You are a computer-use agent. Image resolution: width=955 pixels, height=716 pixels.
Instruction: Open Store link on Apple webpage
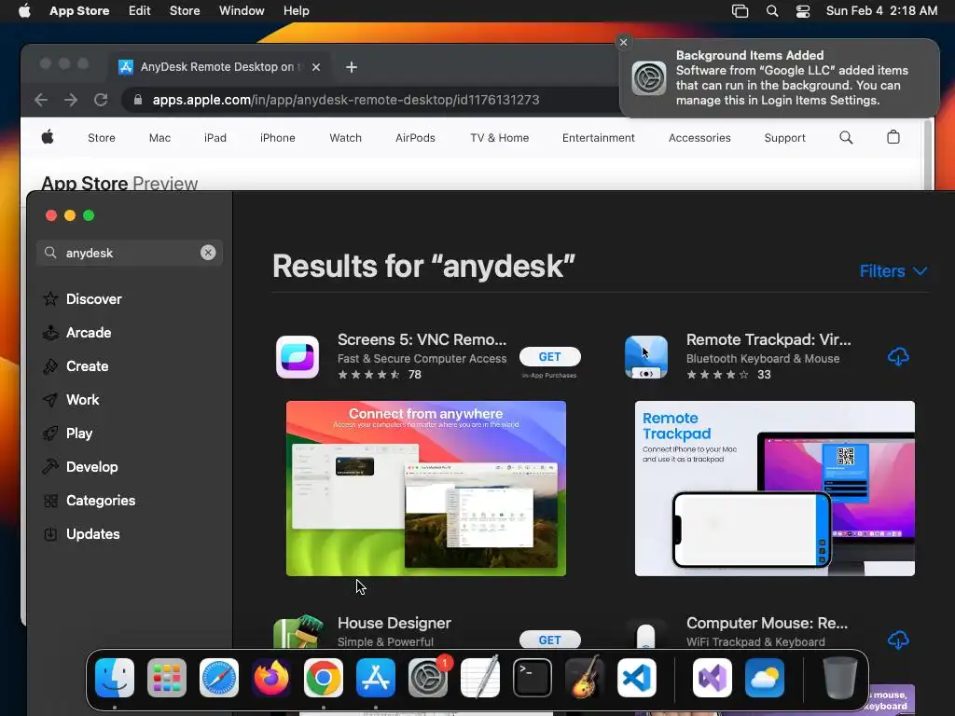(101, 138)
